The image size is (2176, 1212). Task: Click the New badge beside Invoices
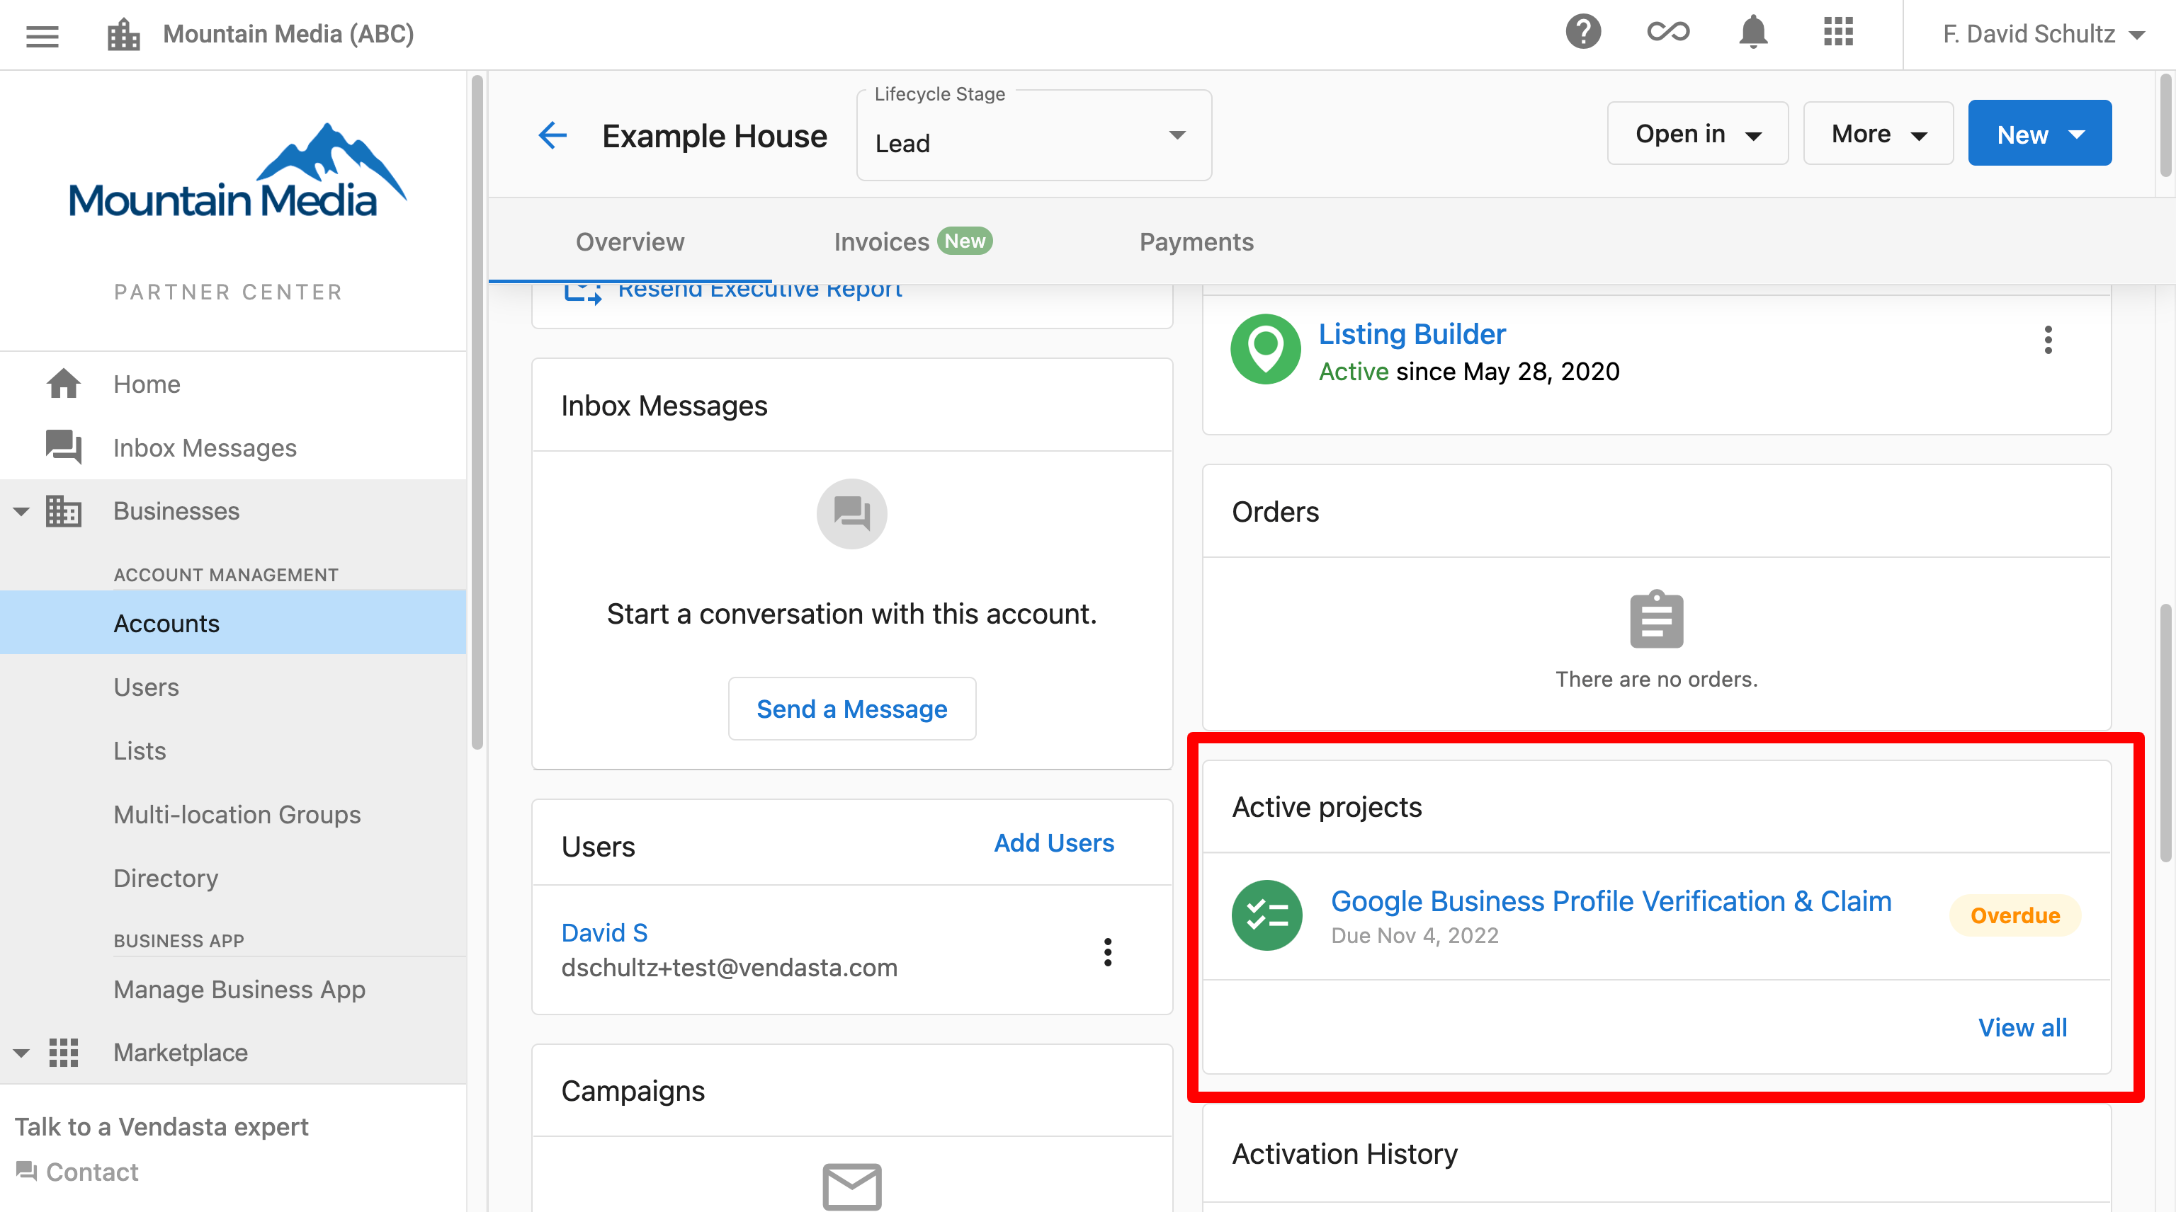coord(965,241)
